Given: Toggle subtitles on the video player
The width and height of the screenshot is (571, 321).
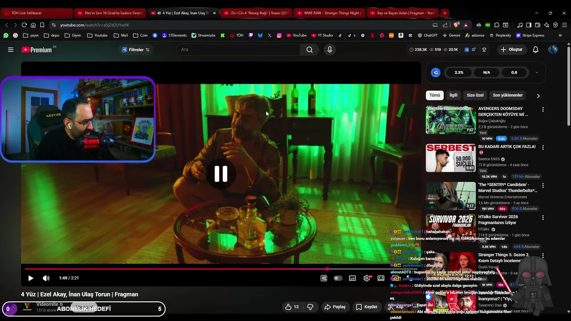Looking at the screenshot, I should click(352, 278).
